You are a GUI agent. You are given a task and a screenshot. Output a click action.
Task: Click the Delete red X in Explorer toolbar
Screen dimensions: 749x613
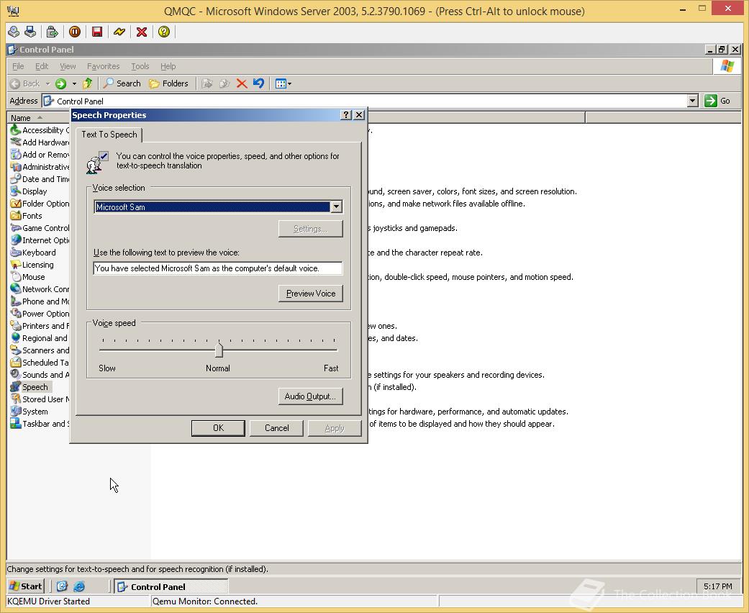click(242, 83)
